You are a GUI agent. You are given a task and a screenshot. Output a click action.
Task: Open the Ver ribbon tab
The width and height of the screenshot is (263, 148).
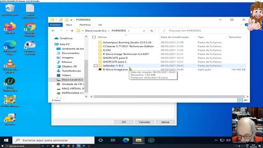(x=100, y=25)
